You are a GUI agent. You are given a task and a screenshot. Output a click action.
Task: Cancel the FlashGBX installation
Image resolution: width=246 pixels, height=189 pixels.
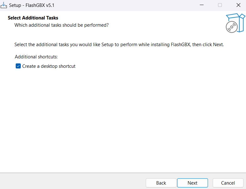pos(228,183)
